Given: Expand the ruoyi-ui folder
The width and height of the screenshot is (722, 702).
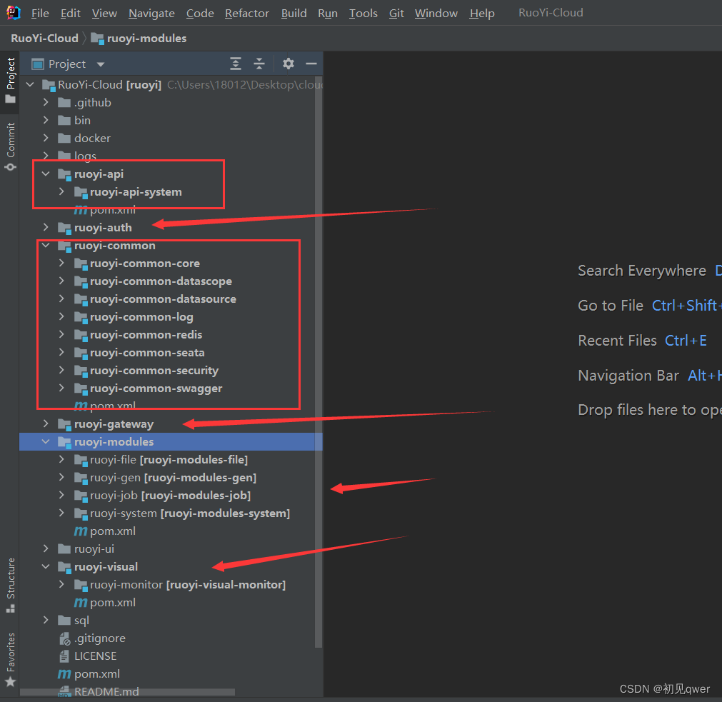Looking at the screenshot, I should (46, 548).
